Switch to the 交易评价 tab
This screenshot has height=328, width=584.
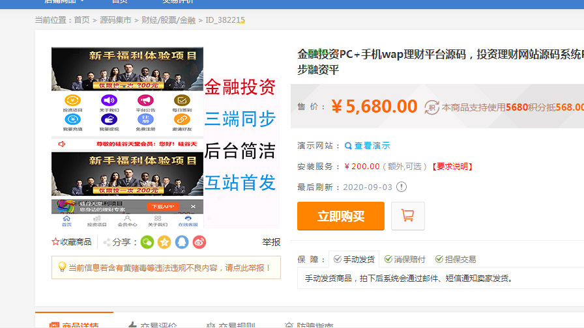153,325
